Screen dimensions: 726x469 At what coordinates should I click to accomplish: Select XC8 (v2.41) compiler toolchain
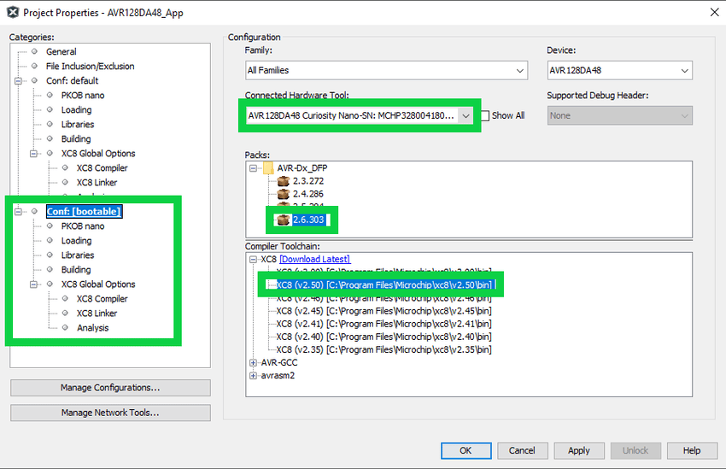383,324
